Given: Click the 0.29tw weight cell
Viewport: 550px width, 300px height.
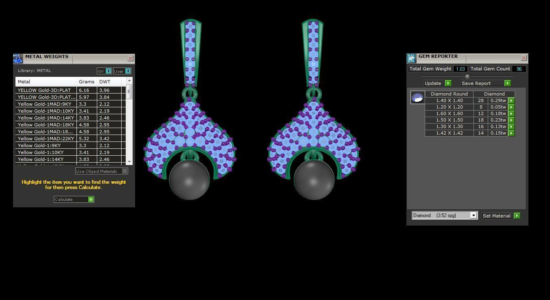Looking at the screenshot, I should [x=498, y=100].
